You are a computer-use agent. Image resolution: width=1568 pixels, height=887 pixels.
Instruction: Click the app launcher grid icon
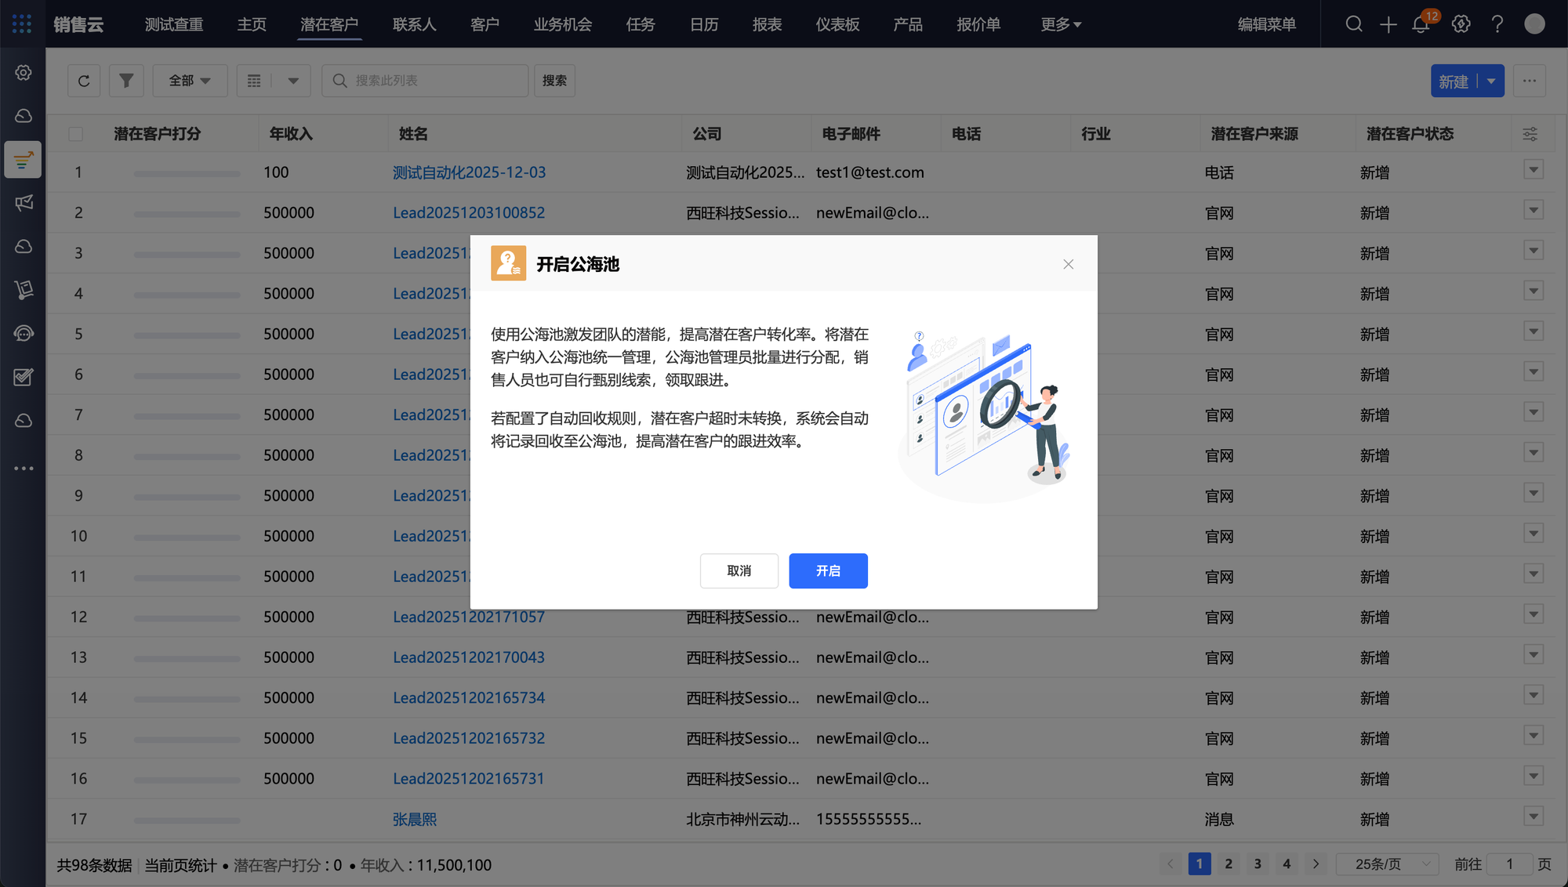click(x=22, y=24)
